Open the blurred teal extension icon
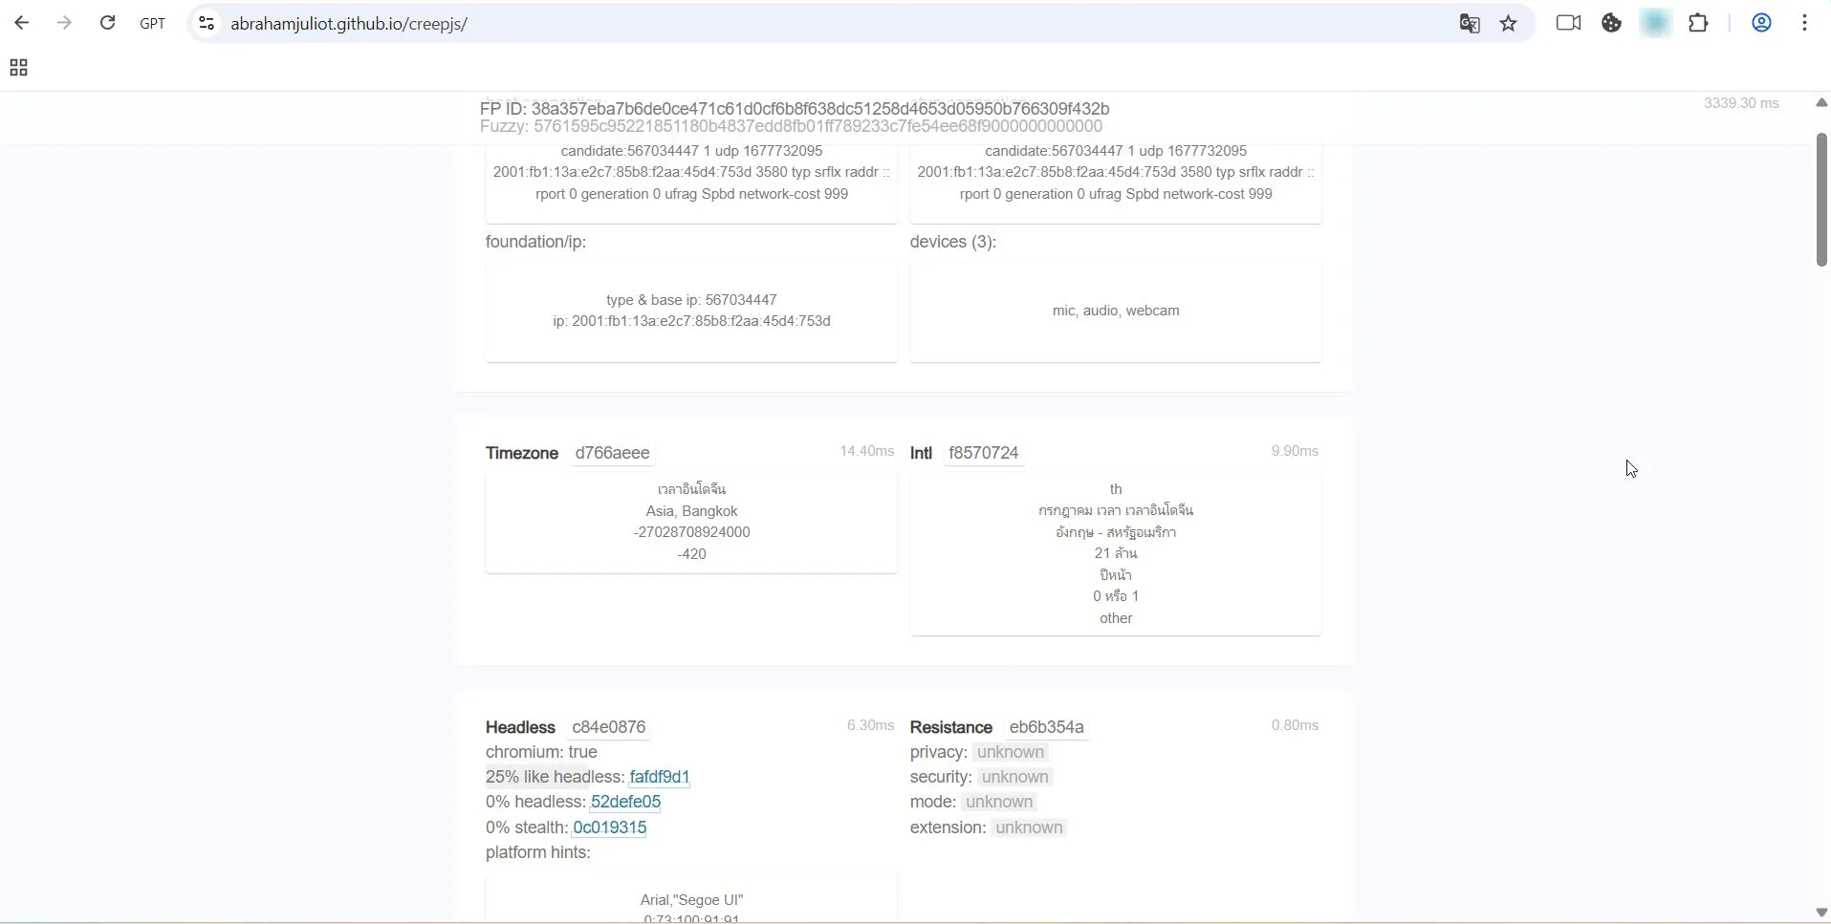This screenshot has height=924, width=1831. 1656,23
